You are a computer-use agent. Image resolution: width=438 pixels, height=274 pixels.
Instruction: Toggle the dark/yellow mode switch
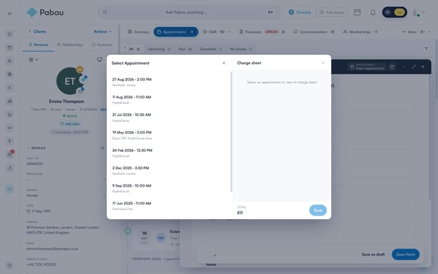pyautogui.click(x=394, y=12)
